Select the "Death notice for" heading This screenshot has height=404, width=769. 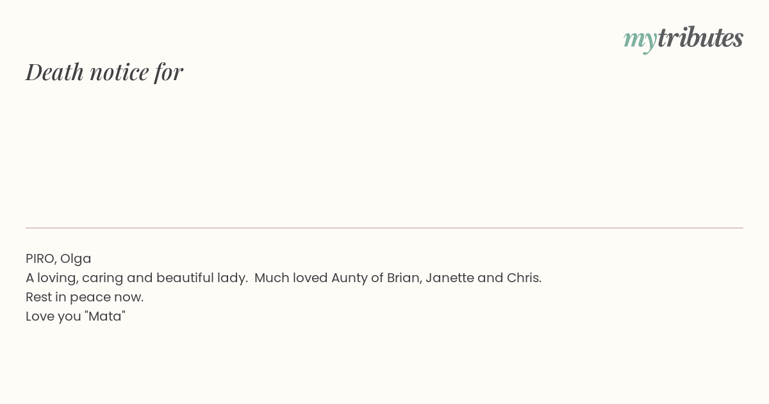(104, 72)
